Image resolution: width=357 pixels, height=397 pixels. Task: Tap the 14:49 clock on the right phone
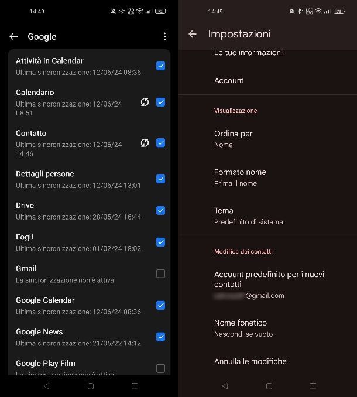[215, 11]
